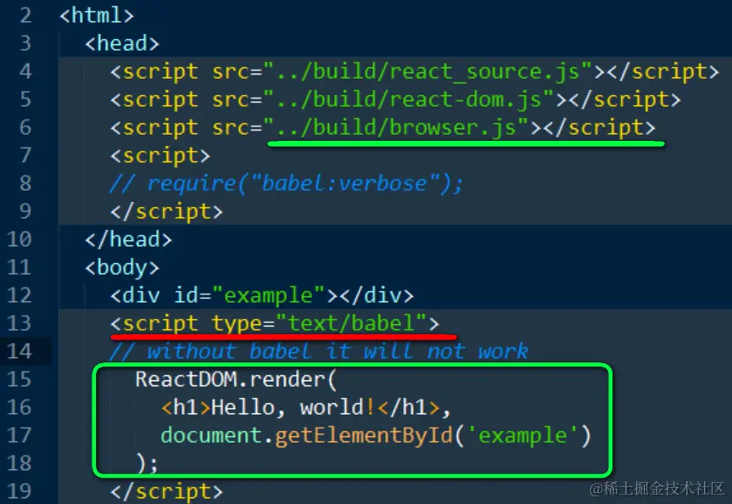Click line number 19 in the gutter
Screen dimensions: 732x504
pyautogui.click(x=20, y=491)
